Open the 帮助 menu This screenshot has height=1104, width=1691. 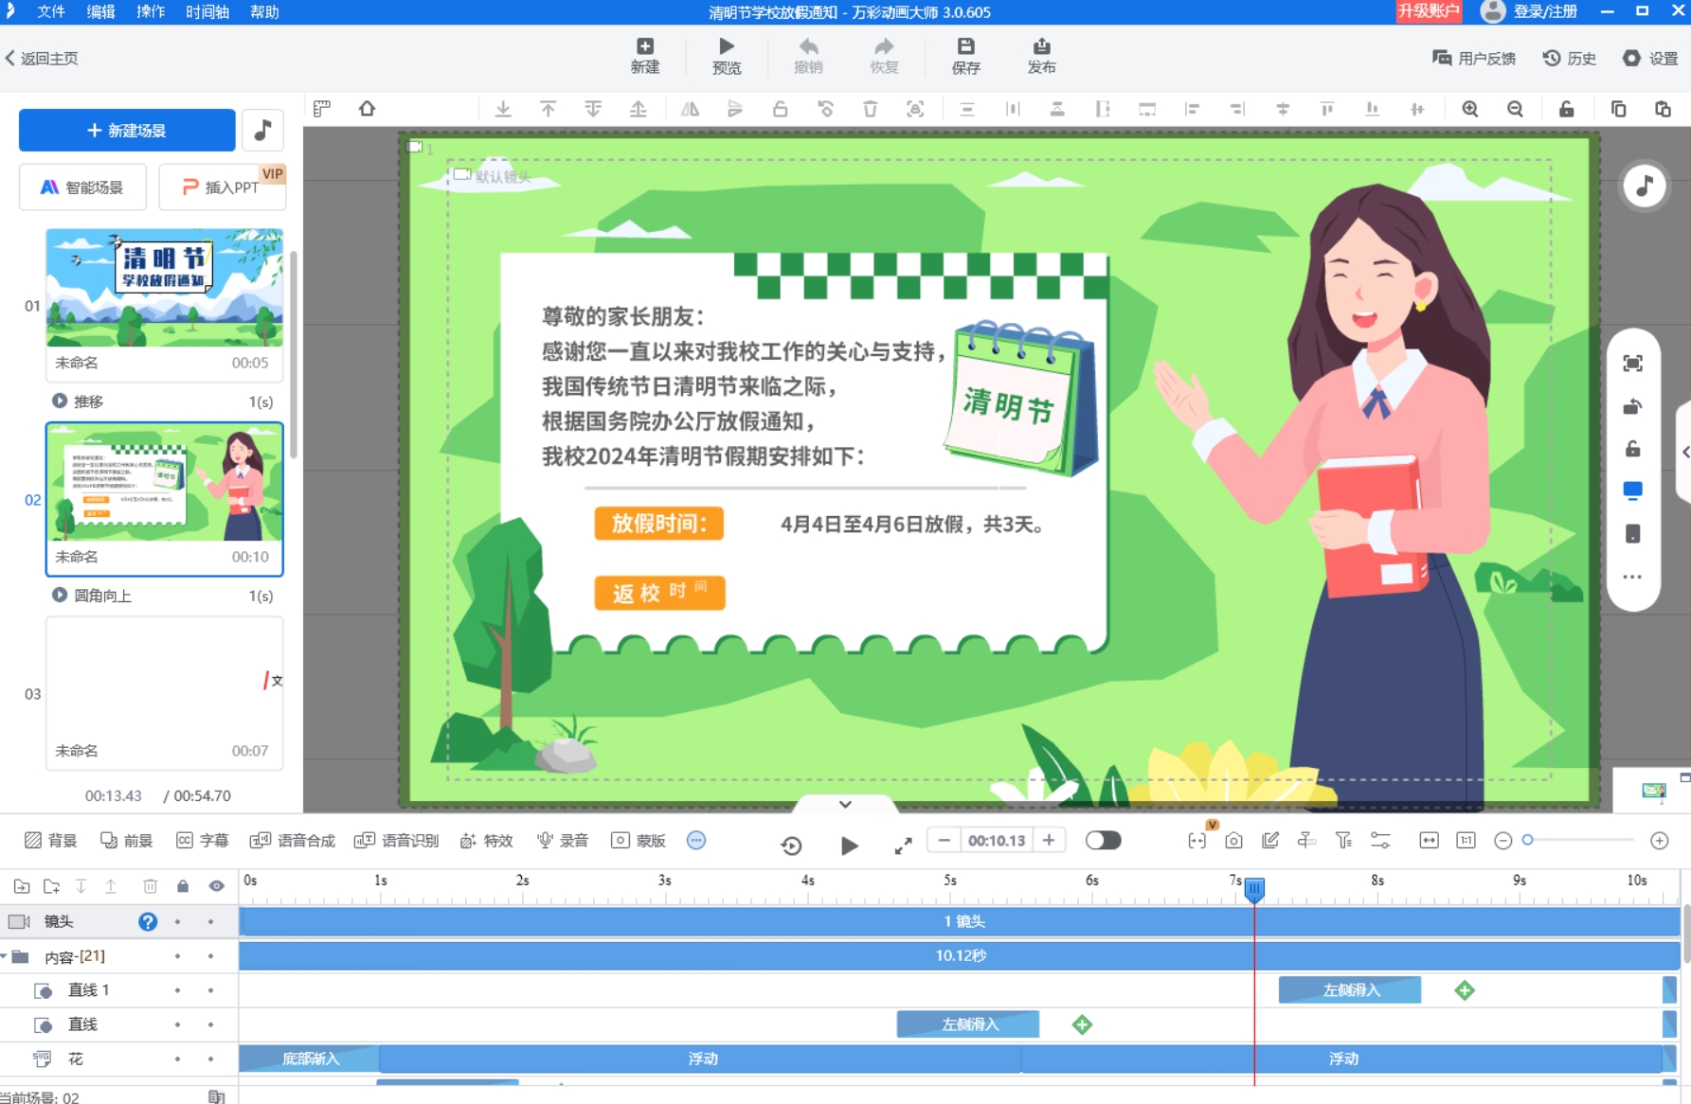pyautogui.click(x=264, y=11)
